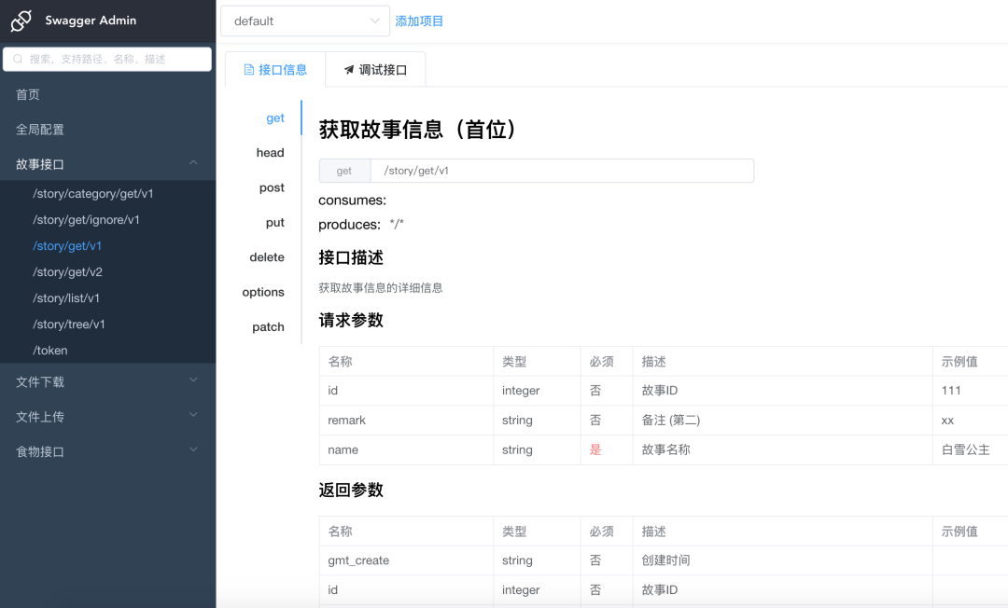Select the post method tab

tap(272, 187)
